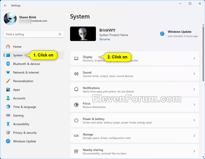Open the Notifications settings title
Viewport: 205px width, 159px height.
point(91,88)
